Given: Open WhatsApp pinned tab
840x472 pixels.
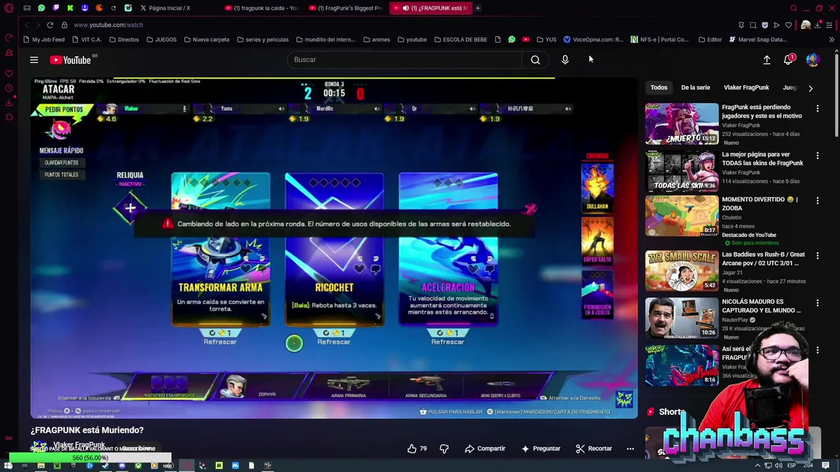Looking at the screenshot, I should (x=41, y=8).
